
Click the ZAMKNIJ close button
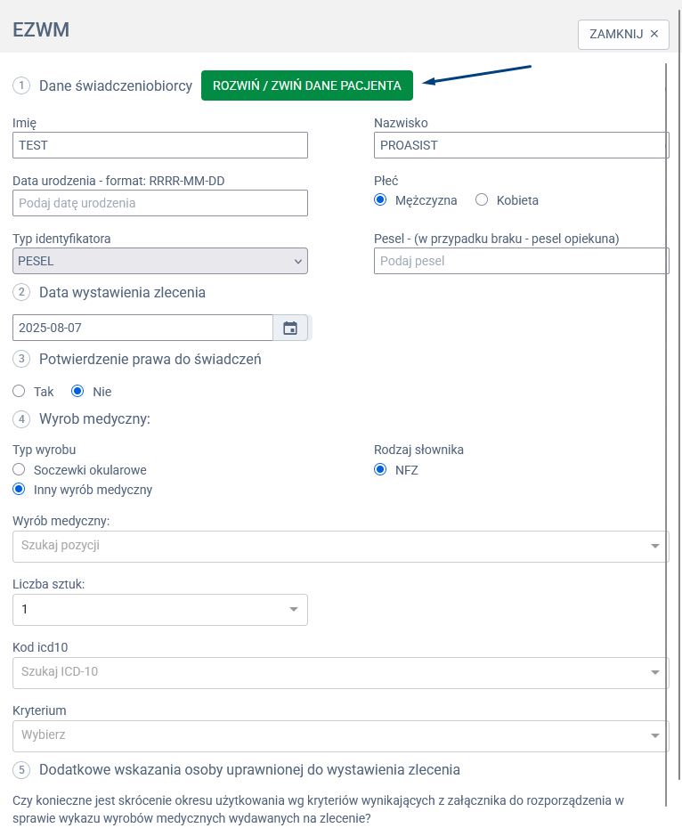(x=623, y=34)
